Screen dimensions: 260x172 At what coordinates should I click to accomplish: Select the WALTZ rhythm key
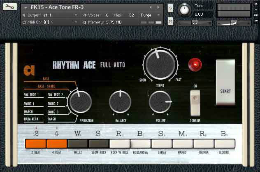[x=78, y=144]
